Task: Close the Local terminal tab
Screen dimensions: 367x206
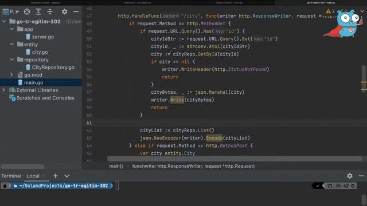Action: (44, 176)
